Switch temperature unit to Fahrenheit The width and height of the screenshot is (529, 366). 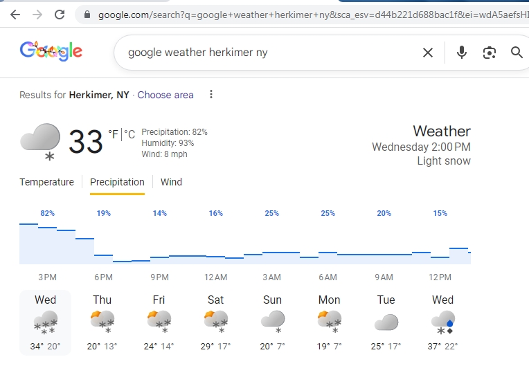pos(114,135)
